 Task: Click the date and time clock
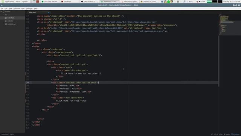232,2
